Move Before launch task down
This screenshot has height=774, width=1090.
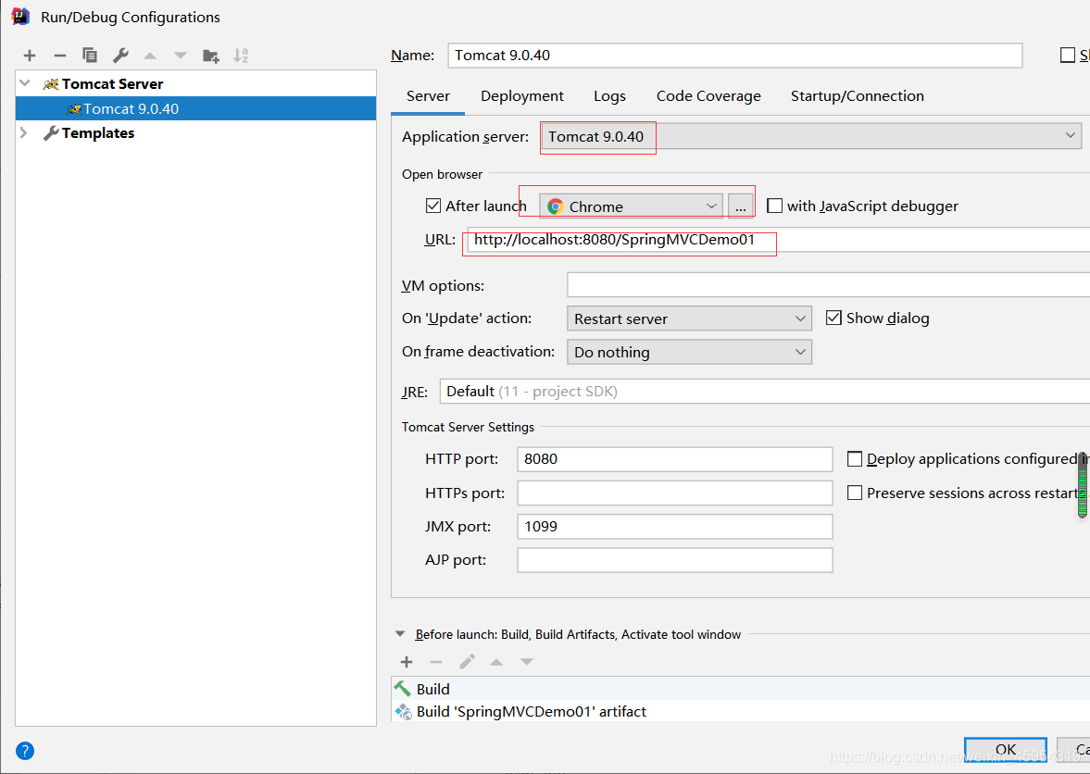(x=527, y=662)
